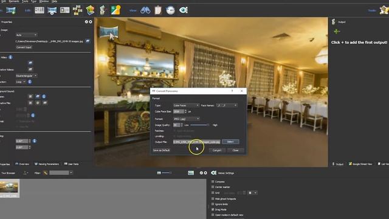Click help question mark in Convert dialog
389x219 pixels.
coord(232,91)
